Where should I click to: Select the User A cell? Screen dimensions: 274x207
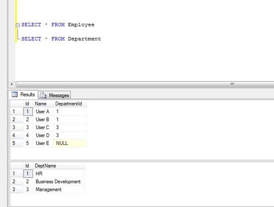(x=43, y=112)
